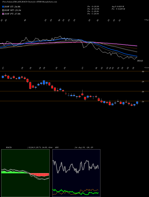Image resolution: width=149 pixels, height=197 pixels.
Task: Click the 30.65 value under the EMA lines
Action: tap(140, 61)
